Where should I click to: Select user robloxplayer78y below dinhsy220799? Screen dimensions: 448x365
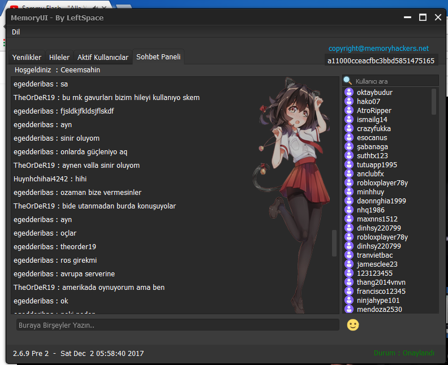coord(382,237)
